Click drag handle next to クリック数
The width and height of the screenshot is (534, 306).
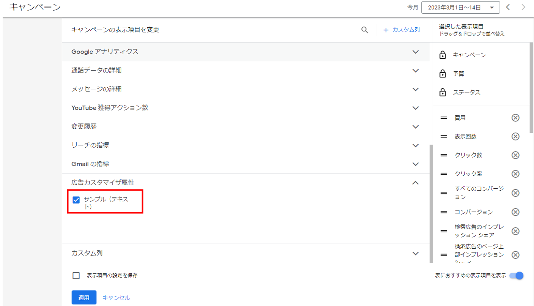pyautogui.click(x=444, y=155)
